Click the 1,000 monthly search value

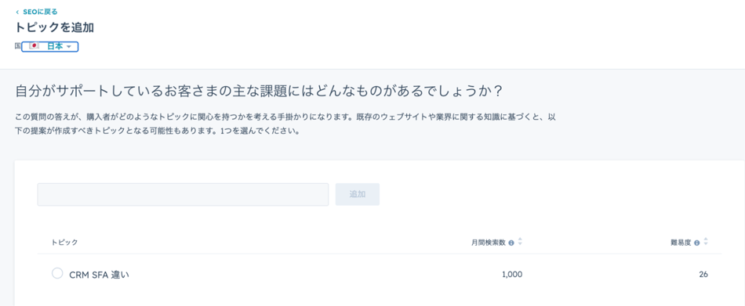[x=512, y=274]
